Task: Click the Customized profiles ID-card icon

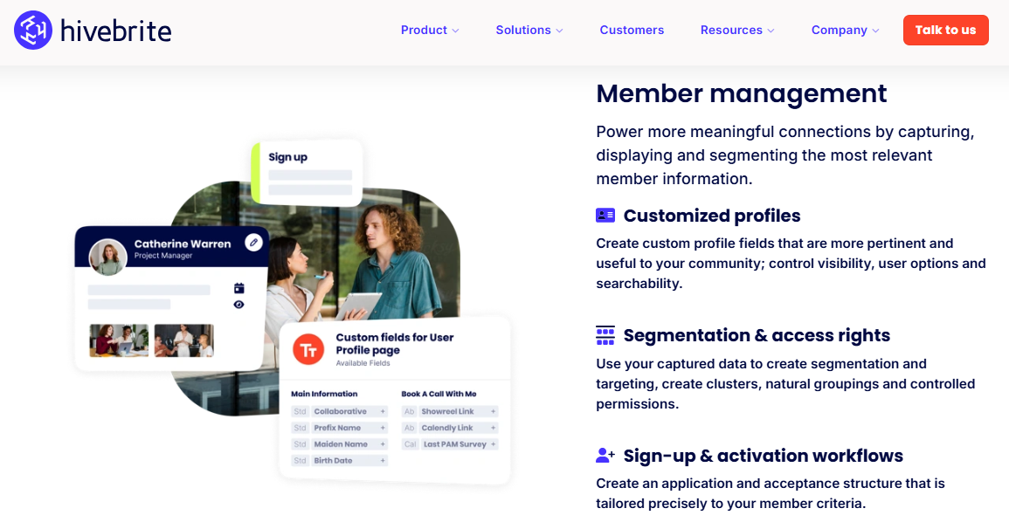Action: [x=604, y=215]
